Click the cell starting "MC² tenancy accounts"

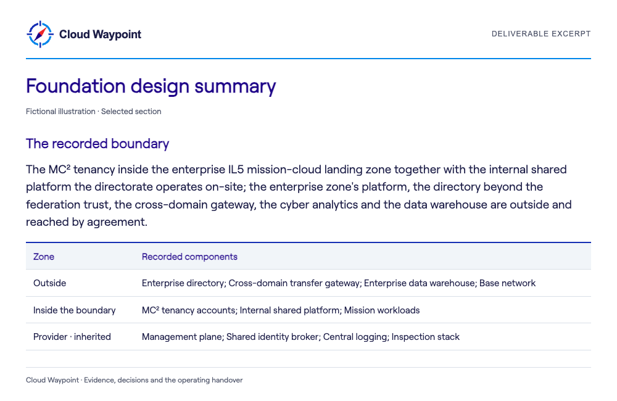[x=281, y=310]
